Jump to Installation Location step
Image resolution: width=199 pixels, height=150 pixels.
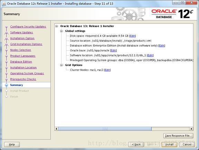pos(23,68)
